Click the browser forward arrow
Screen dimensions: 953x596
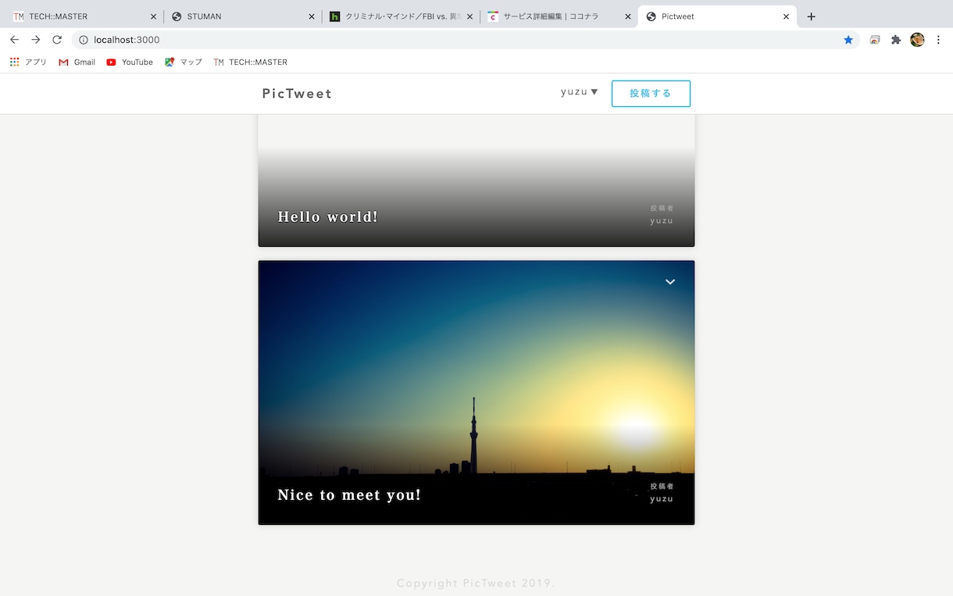(x=35, y=40)
